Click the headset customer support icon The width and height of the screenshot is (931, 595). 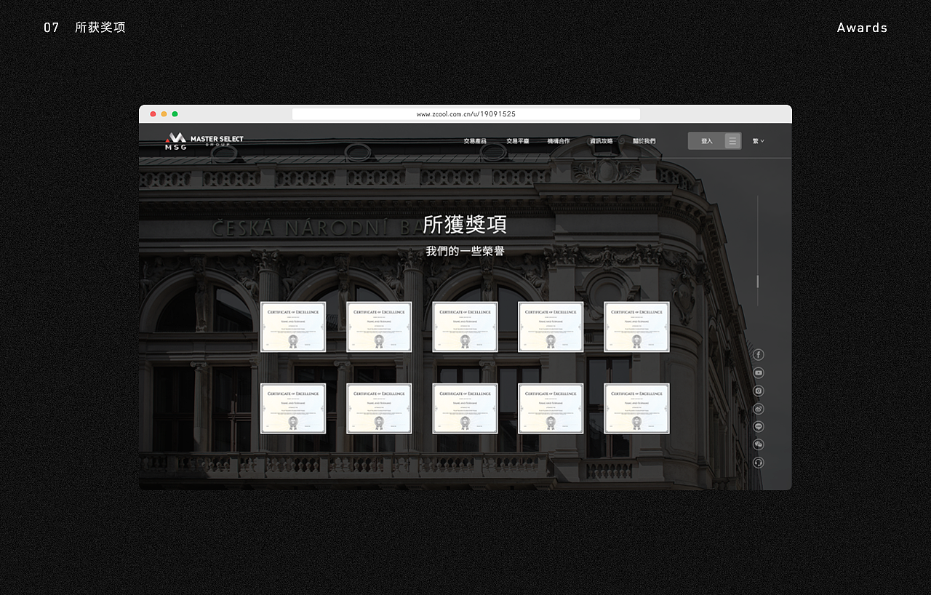coord(758,463)
